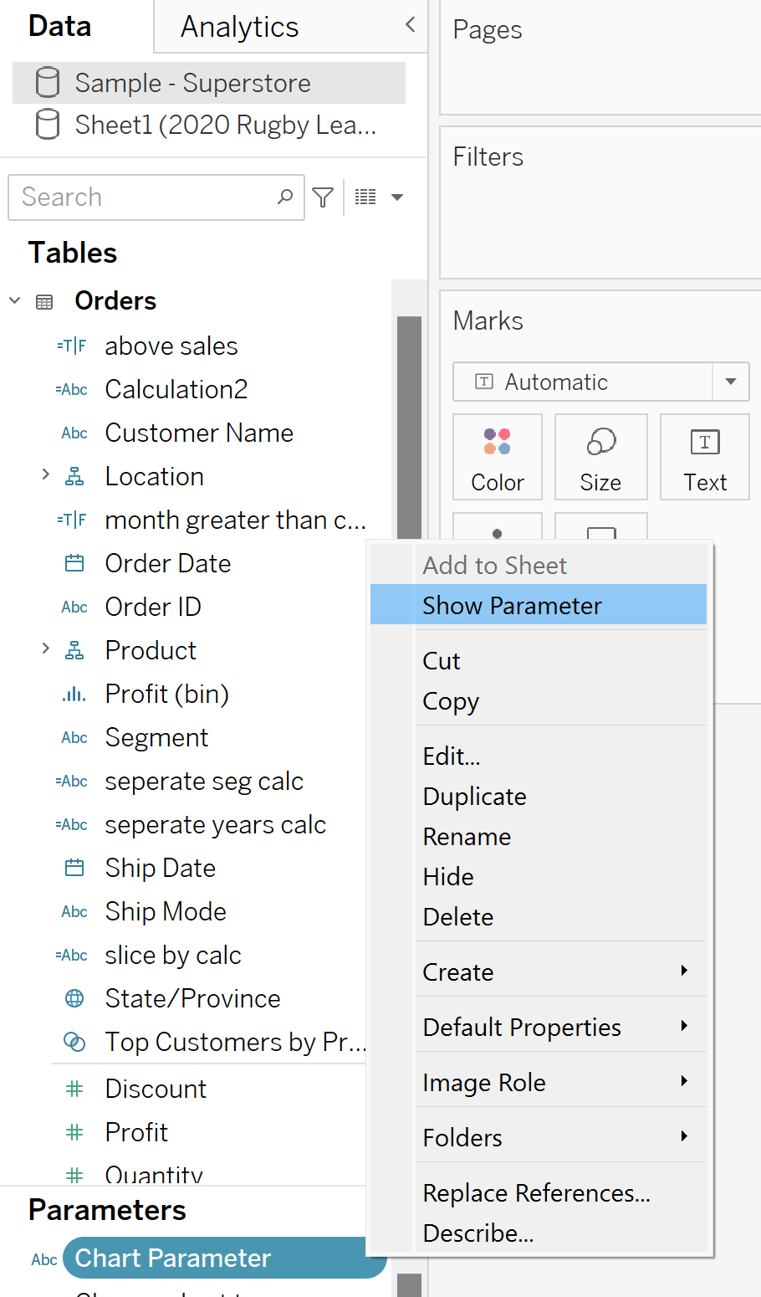Collapse the data pane with arrow
Image resolution: width=761 pixels, height=1297 pixels.
[410, 24]
